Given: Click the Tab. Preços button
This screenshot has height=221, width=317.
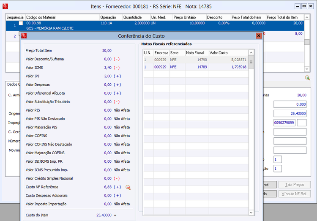Looking at the screenshot, I should [x=295, y=185].
